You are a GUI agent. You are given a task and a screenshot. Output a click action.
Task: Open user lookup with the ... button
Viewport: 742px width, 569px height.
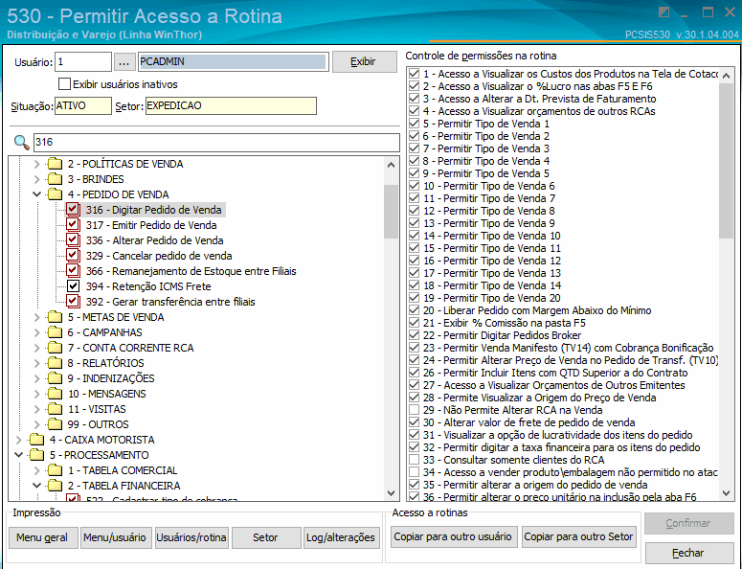coord(124,62)
